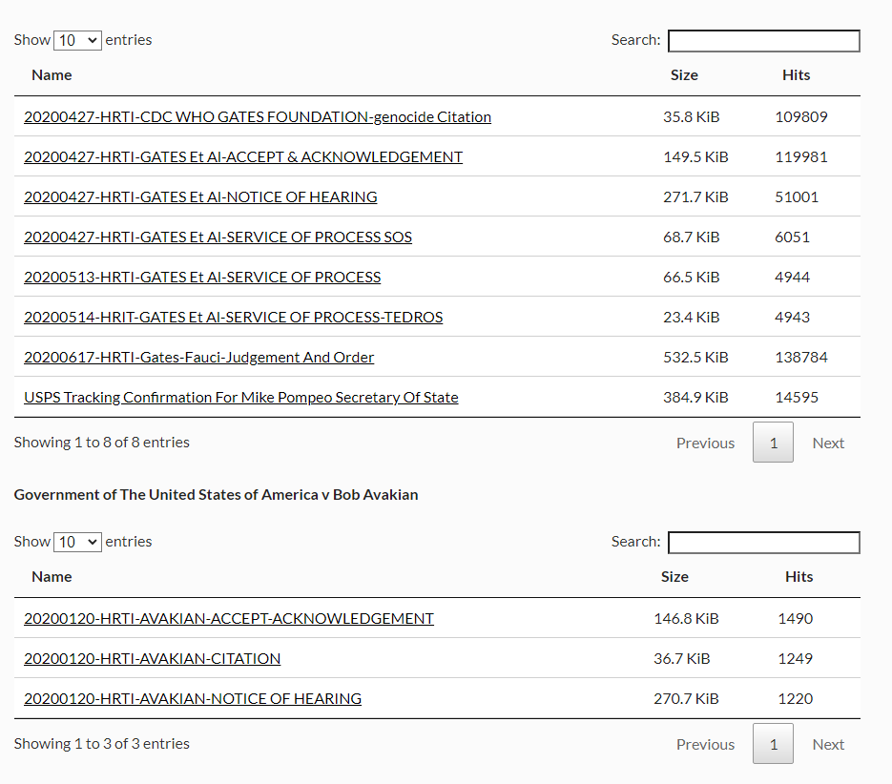Open SERVICE OF PROCESS-TEDROS document link
This screenshot has width=892, height=784.
point(233,318)
